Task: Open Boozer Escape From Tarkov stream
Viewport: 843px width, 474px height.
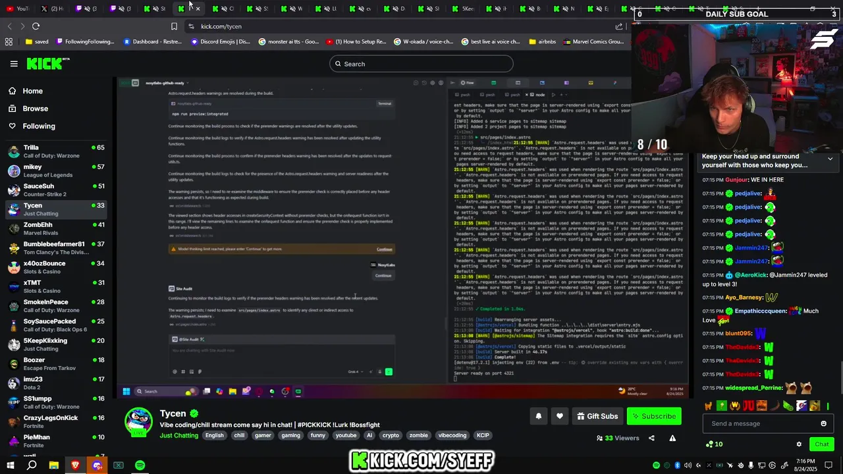Action: 56,363
